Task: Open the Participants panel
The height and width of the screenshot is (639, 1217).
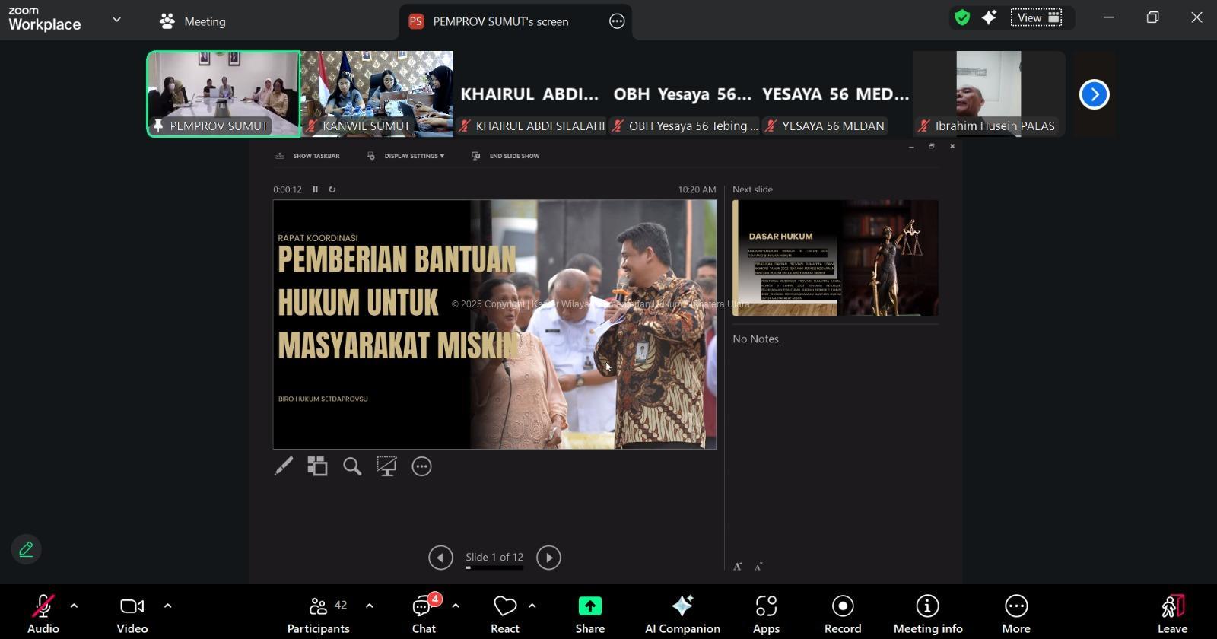Action: point(318,615)
